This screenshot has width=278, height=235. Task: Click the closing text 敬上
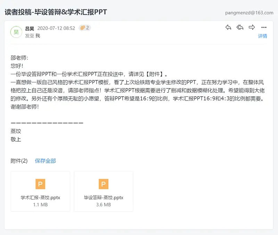[x=16, y=139]
